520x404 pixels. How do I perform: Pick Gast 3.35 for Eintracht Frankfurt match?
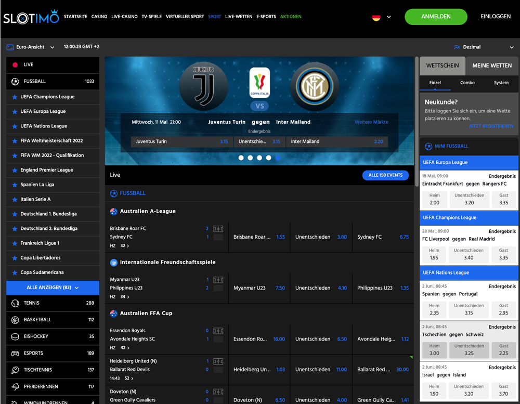[x=503, y=199]
